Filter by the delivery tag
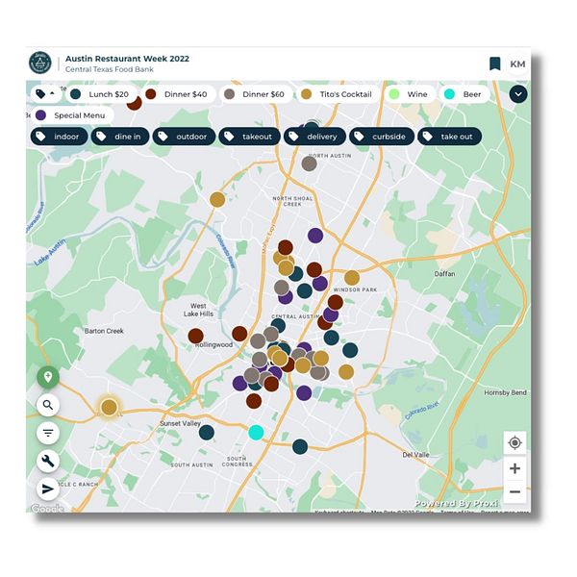The width and height of the screenshot is (577, 577). (314, 137)
